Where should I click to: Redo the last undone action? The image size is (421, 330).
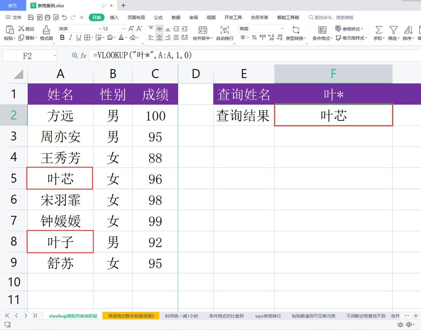tap(73, 17)
